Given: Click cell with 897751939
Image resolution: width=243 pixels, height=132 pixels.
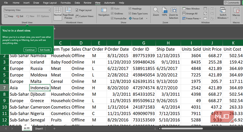Looking at the screenshot, I should (144, 56).
